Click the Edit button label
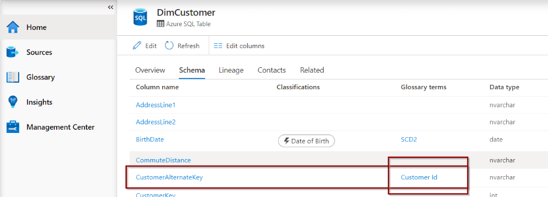The height and width of the screenshot is (197, 548). pos(151,46)
